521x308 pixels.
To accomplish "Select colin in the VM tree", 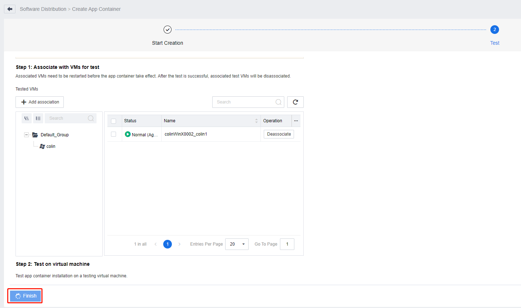I will pos(50,146).
